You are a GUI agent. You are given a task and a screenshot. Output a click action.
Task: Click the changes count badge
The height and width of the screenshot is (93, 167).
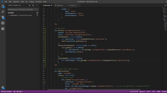coord(37,13)
